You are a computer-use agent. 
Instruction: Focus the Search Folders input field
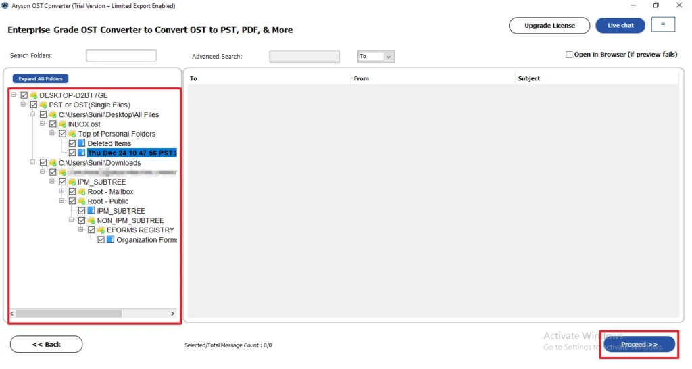pos(121,55)
